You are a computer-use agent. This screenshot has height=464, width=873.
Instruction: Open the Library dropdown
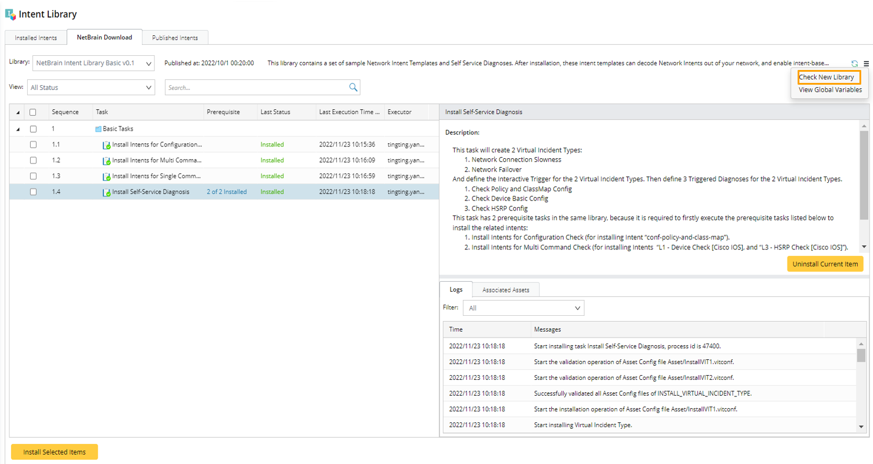93,63
